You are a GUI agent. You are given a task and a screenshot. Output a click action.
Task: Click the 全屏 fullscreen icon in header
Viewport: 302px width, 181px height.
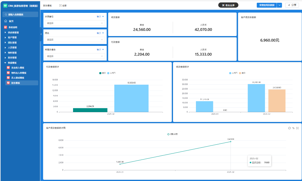tap(60, 6)
